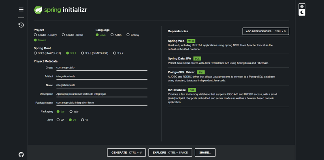Image resolution: width=324 pixels, height=160 pixels.
Task: Select Gradle - Kotlin project
Action: point(72,35)
